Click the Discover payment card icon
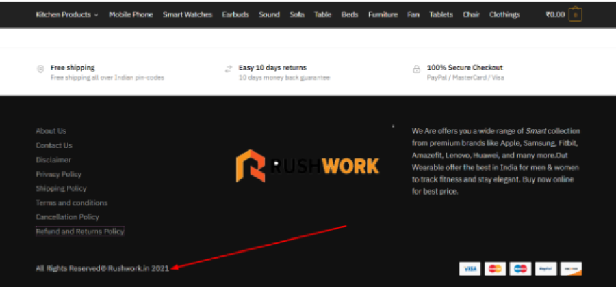The width and height of the screenshot is (616, 288). click(x=572, y=269)
